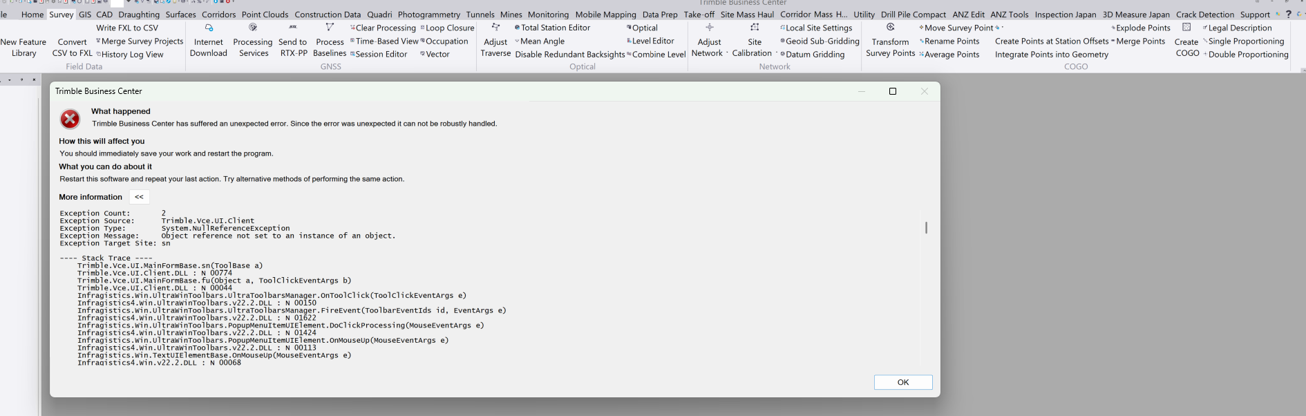The height and width of the screenshot is (416, 1306).
Task: Select Datum Gridding command
Action: pos(812,55)
